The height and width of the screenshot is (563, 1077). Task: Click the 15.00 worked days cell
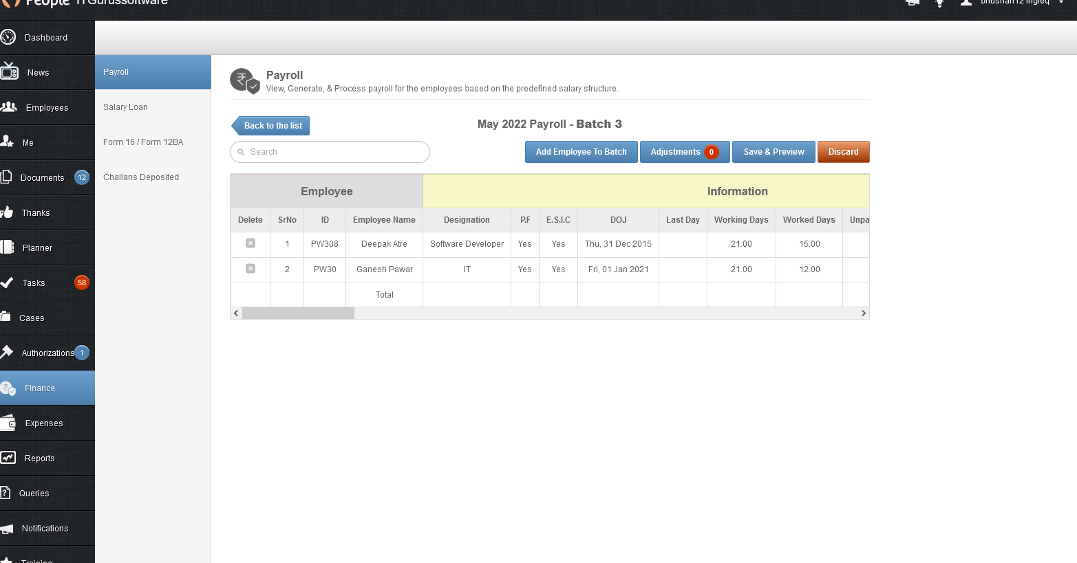click(x=809, y=244)
